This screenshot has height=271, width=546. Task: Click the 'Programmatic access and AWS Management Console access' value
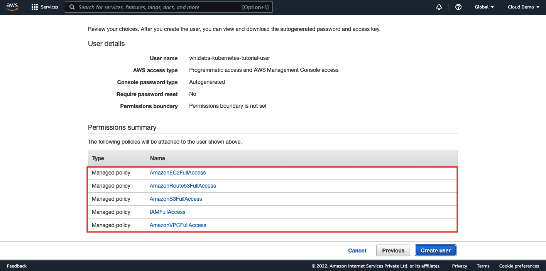[x=264, y=70]
